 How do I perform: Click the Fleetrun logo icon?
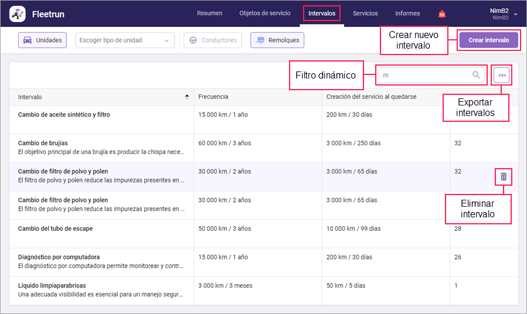[18, 14]
